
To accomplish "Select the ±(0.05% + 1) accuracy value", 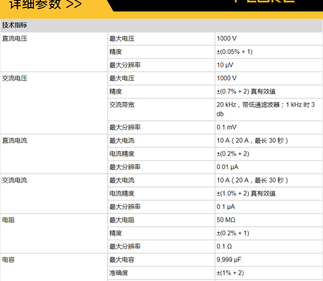I will (234, 52).
